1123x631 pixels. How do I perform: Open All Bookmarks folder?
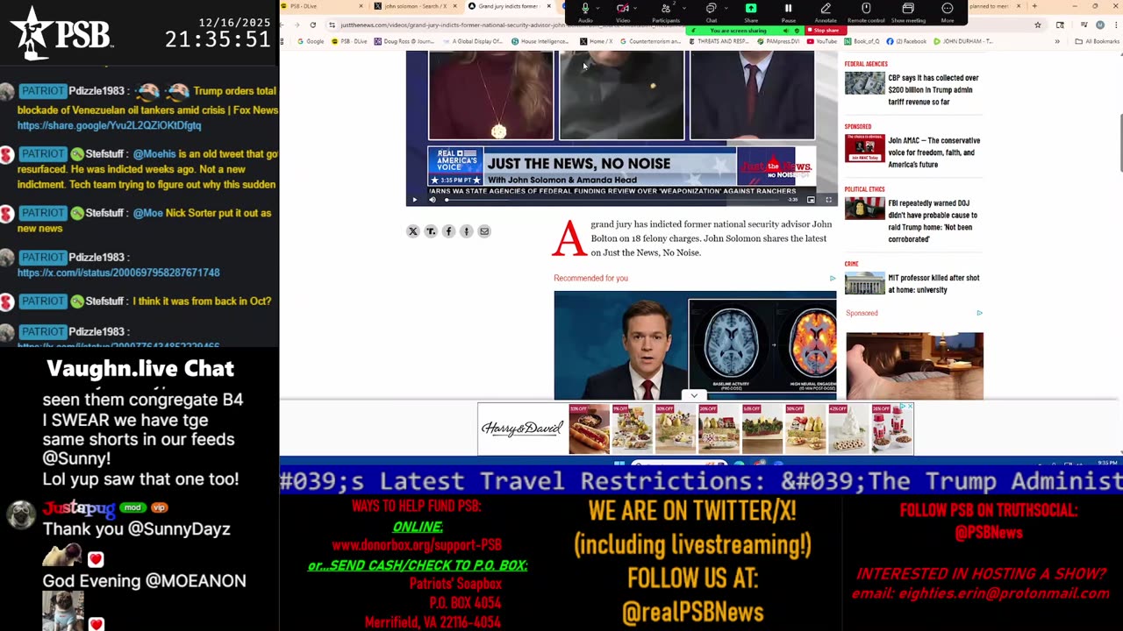(x=1098, y=41)
